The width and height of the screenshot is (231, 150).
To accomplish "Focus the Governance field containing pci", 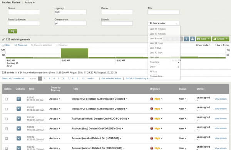I will [70, 23].
